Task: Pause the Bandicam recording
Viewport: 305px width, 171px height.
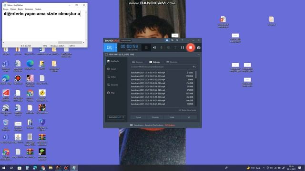Action: click(x=183, y=47)
